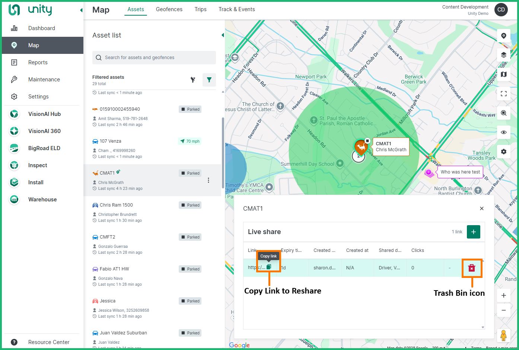Viewport: 519px width, 350px height.
Task: Click the locate pin icon on map toolbar
Action: (503, 36)
